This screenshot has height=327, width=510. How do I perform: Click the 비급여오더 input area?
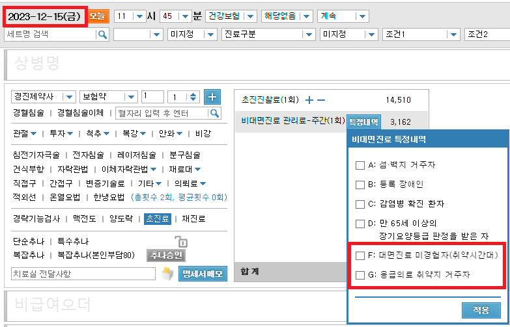click(x=176, y=306)
